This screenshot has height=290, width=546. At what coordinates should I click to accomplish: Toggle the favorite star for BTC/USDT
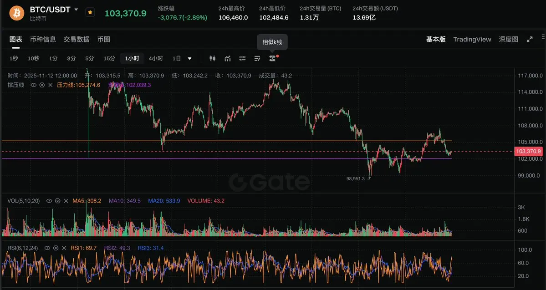coord(90,13)
